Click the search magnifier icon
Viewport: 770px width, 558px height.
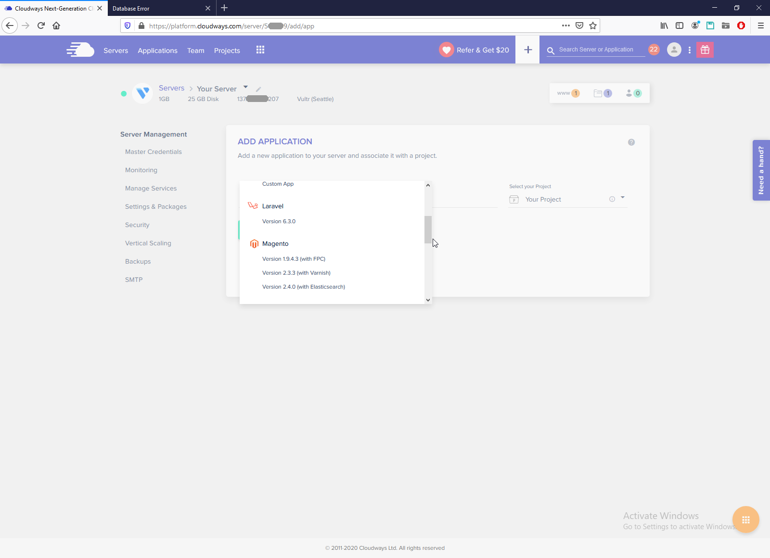click(551, 51)
